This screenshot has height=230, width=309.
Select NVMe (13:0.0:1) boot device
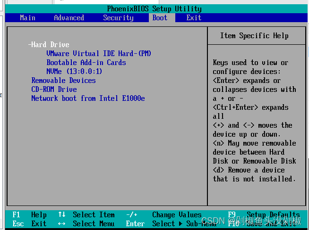click(x=74, y=71)
